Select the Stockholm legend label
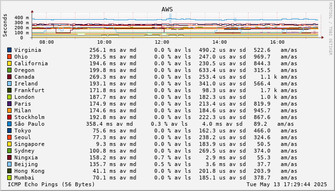This screenshot has height=191, width=335. point(29,117)
